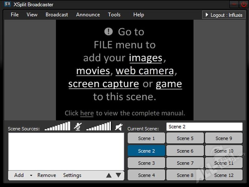Move selected source up with up arrow
Image resolution: width=249 pixels, height=187 pixels.
tap(109, 175)
